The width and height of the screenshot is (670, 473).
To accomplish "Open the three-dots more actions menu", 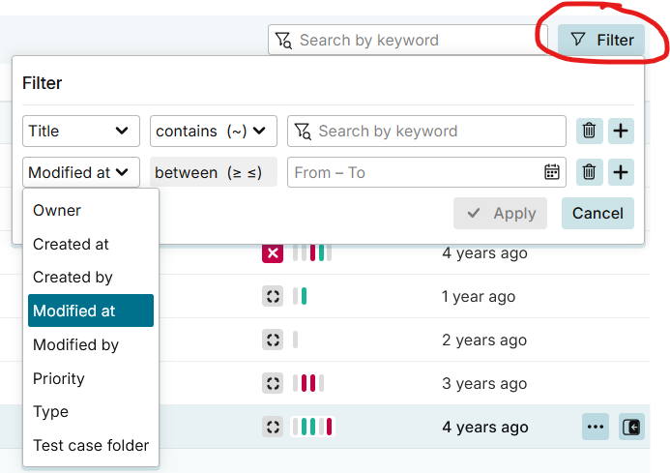I will tap(595, 427).
